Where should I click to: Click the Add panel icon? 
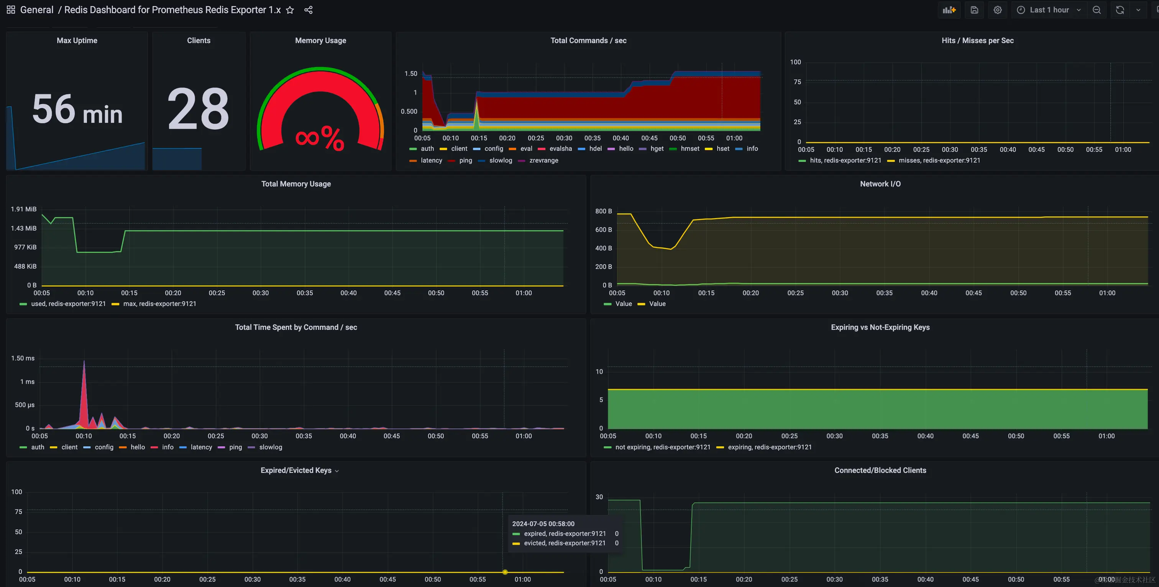(949, 10)
